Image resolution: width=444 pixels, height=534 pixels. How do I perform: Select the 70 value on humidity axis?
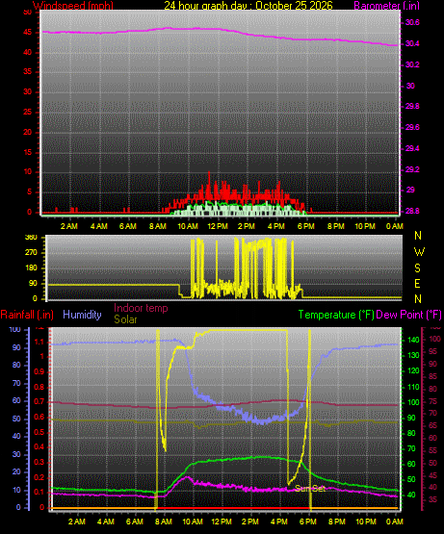tap(16, 384)
